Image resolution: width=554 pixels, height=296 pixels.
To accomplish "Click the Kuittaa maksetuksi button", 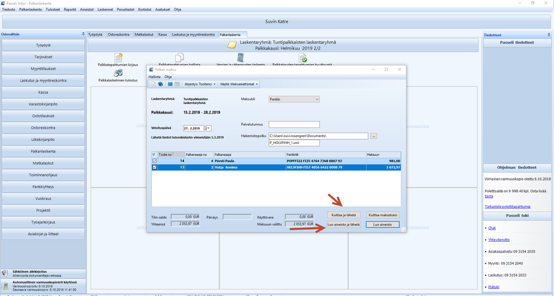I will (383, 215).
